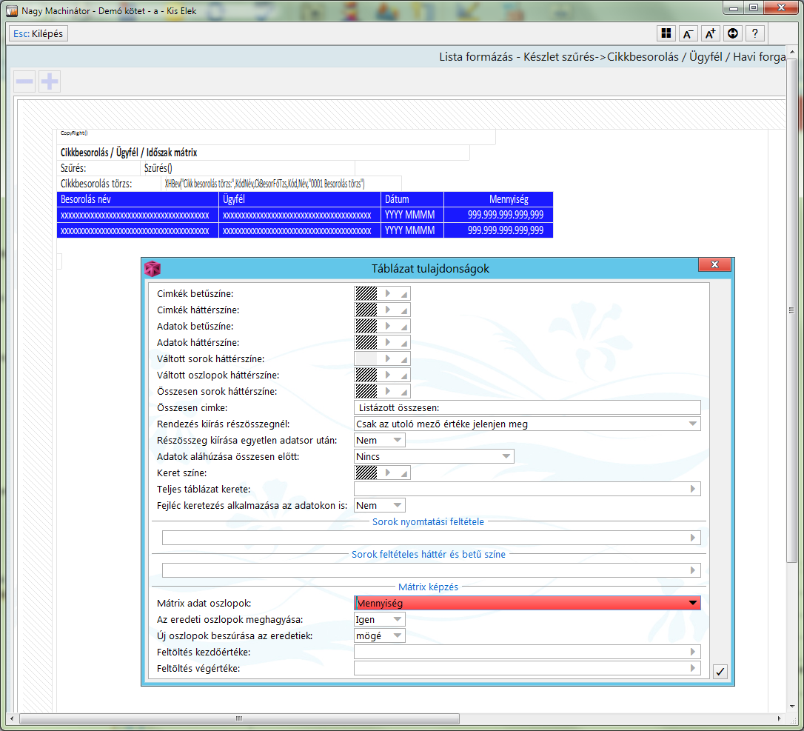The height and width of the screenshot is (731, 804).
Task: Click Cimkék háttérszíne color swatch
Action: point(366,310)
